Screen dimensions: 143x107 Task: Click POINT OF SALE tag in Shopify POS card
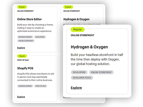click(x=41, y=86)
